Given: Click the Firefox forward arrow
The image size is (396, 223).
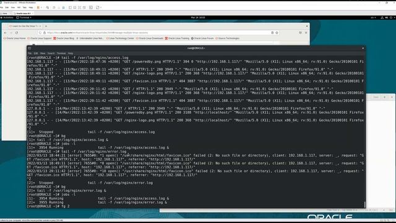Looking at the screenshot, I should coord(11,33).
